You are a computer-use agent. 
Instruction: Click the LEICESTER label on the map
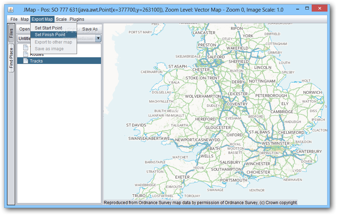point(238,94)
